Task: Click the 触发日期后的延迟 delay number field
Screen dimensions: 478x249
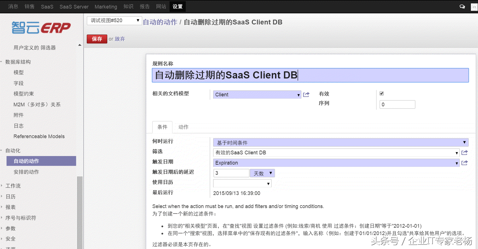Action: [231, 173]
